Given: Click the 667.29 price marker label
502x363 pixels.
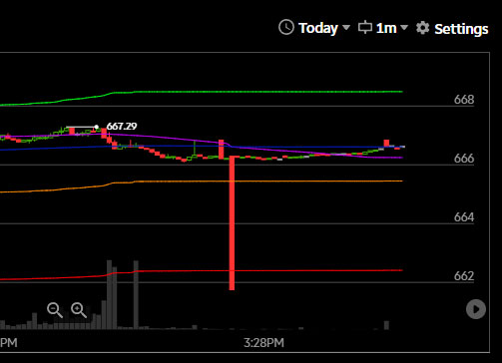Looking at the screenshot, I should pos(122,127).
